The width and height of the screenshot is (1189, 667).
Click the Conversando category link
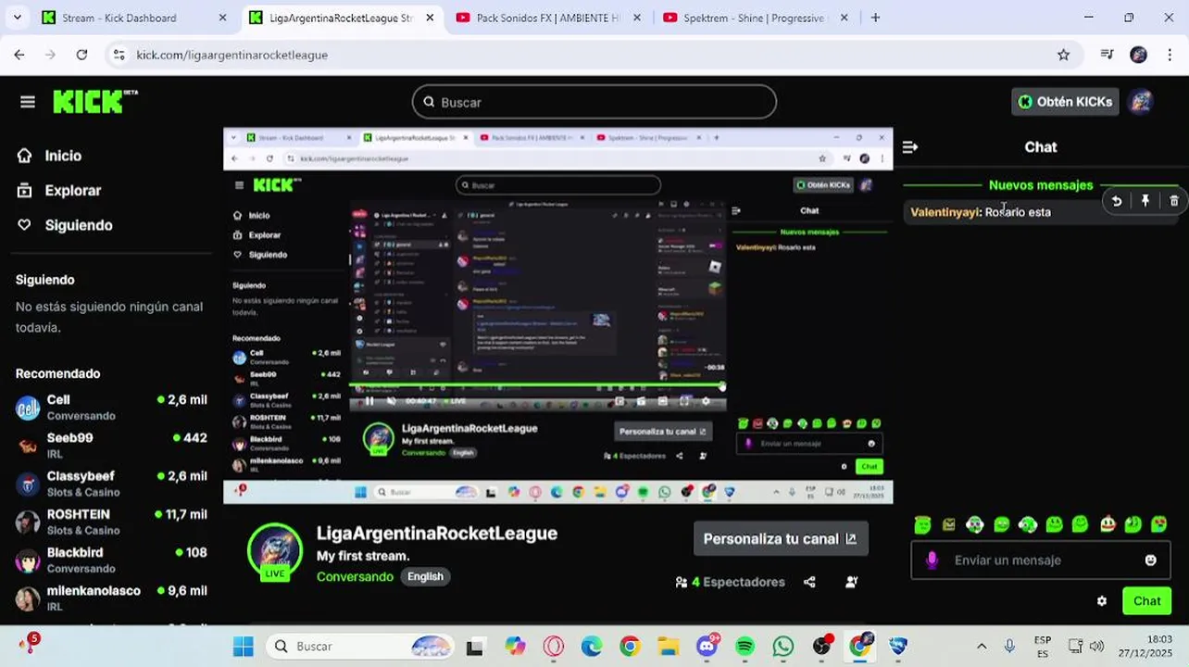(355, 576)
